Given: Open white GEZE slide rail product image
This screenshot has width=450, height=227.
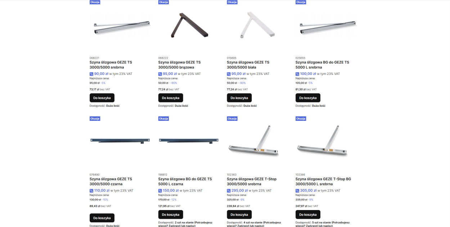Looking at the screenshot, I should [x=258, y=25].
